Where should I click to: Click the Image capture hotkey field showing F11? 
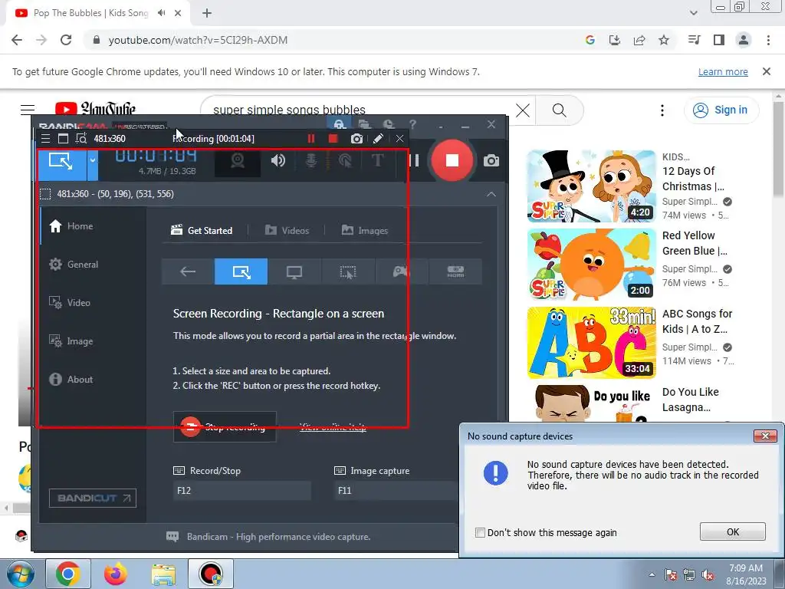pos(396,491)
